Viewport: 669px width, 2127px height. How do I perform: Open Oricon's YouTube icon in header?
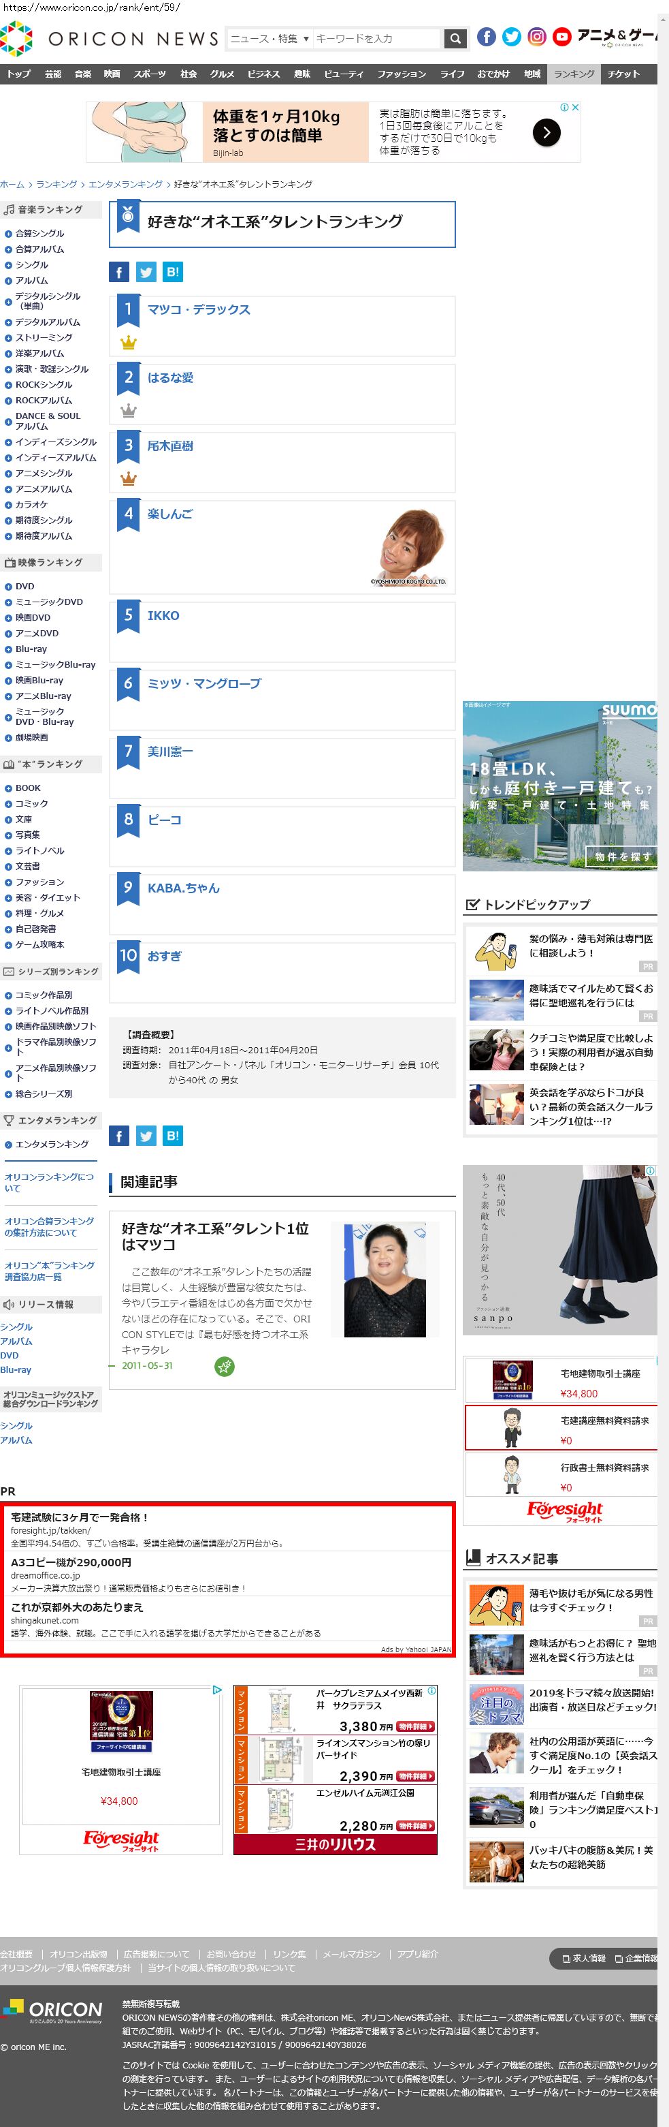[x=561, y=36]
